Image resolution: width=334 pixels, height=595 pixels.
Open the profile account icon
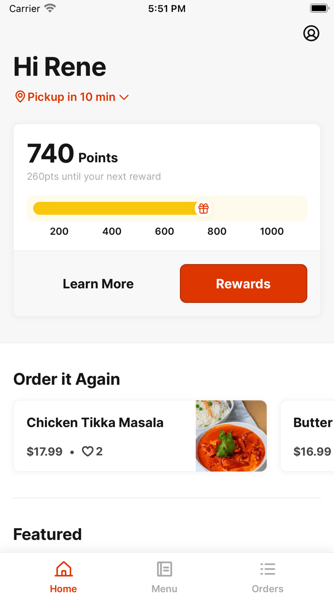311,33
